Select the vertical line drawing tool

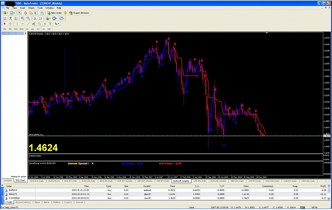point(17,24)
